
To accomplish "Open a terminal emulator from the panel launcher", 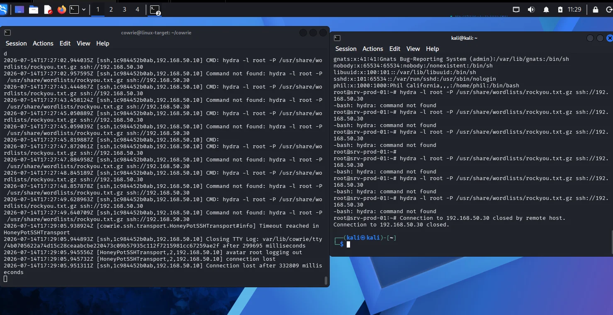I will tap(74, 10).
